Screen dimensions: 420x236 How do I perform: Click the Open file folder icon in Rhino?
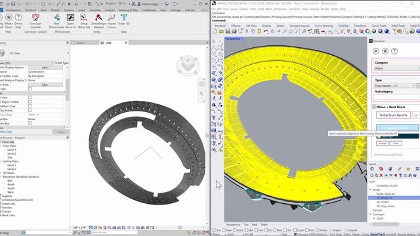221,31
